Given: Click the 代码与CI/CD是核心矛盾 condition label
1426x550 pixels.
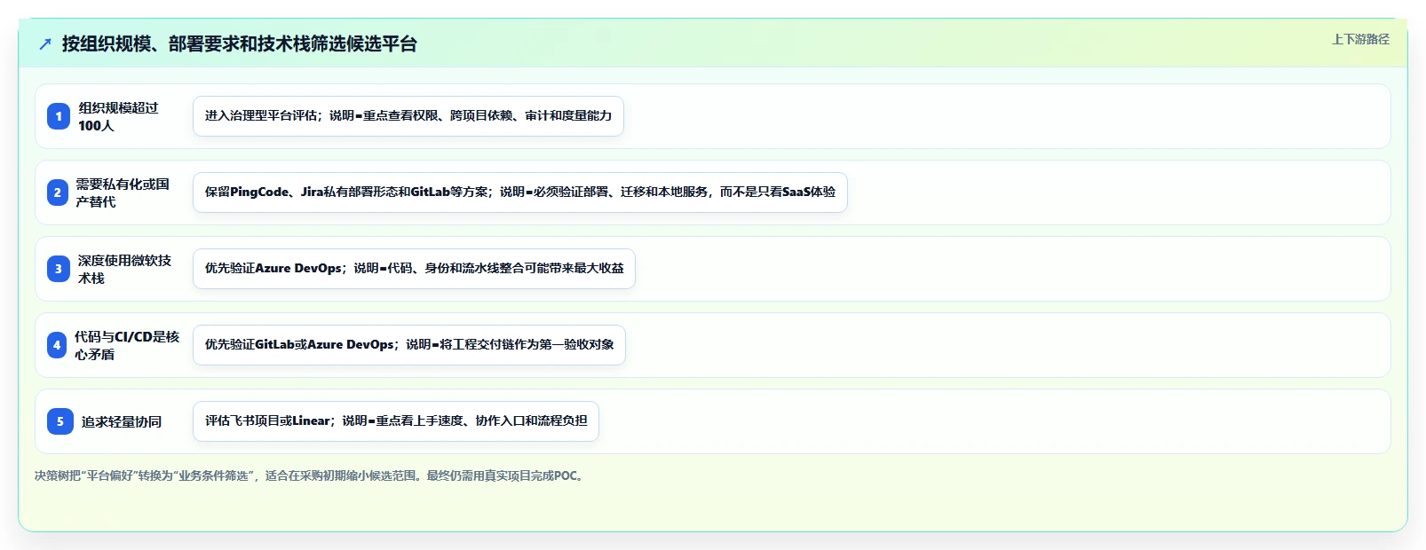Looking at the screenshot, I should click(127, 345).
